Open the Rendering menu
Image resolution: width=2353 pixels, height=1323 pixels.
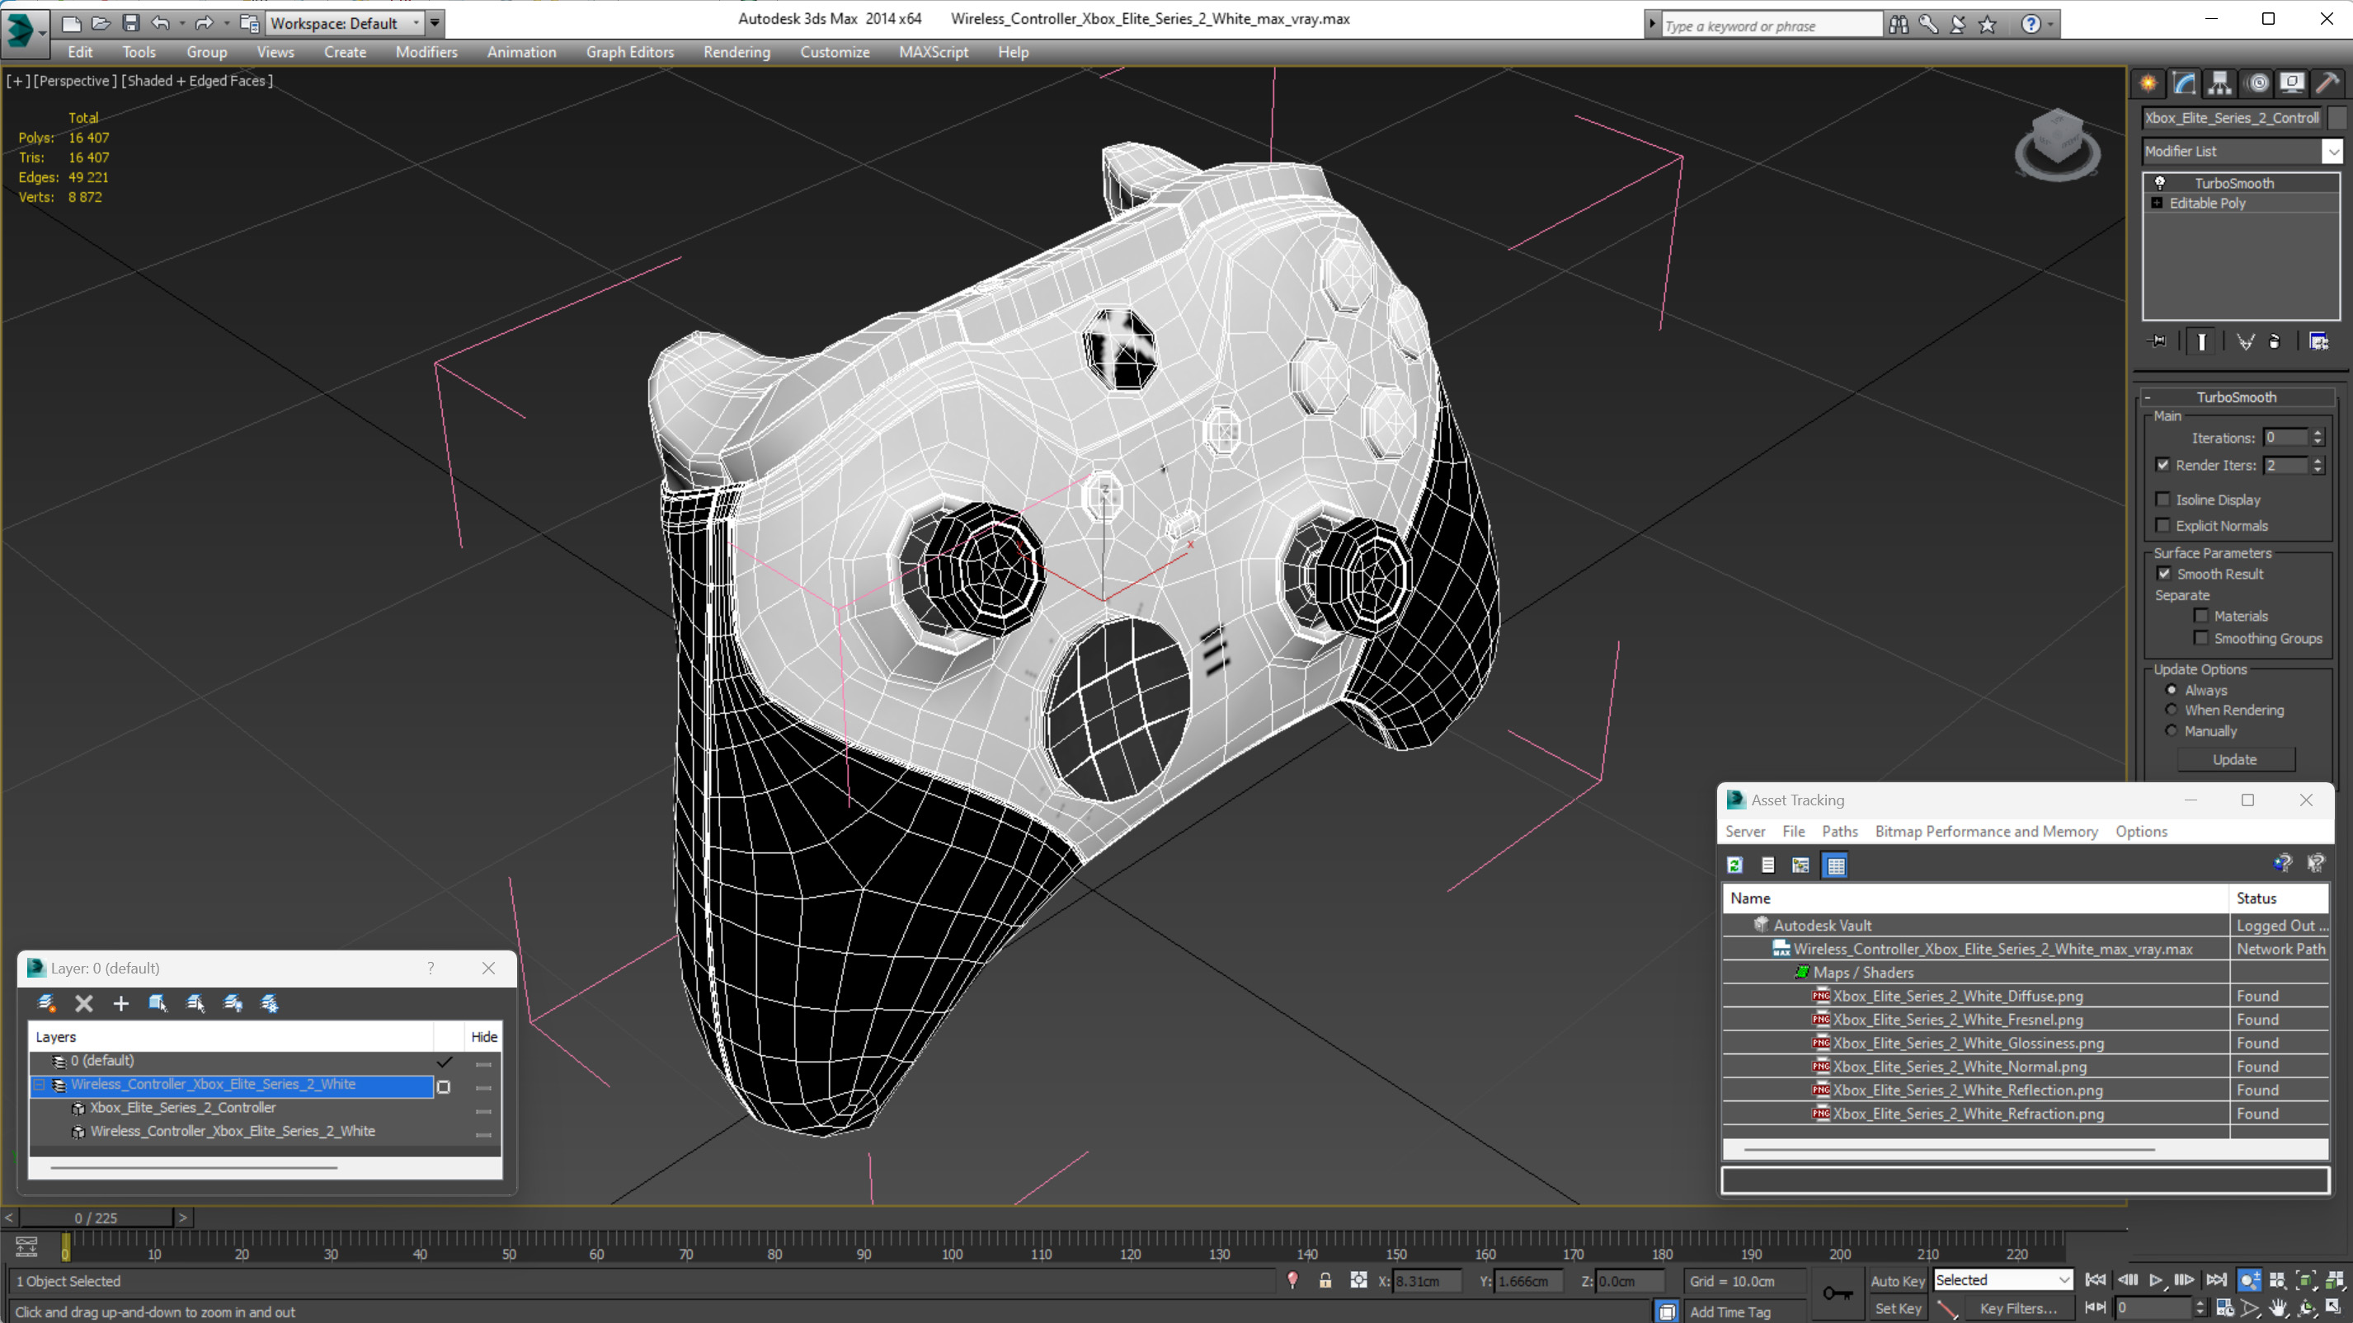tap(736, 52)
